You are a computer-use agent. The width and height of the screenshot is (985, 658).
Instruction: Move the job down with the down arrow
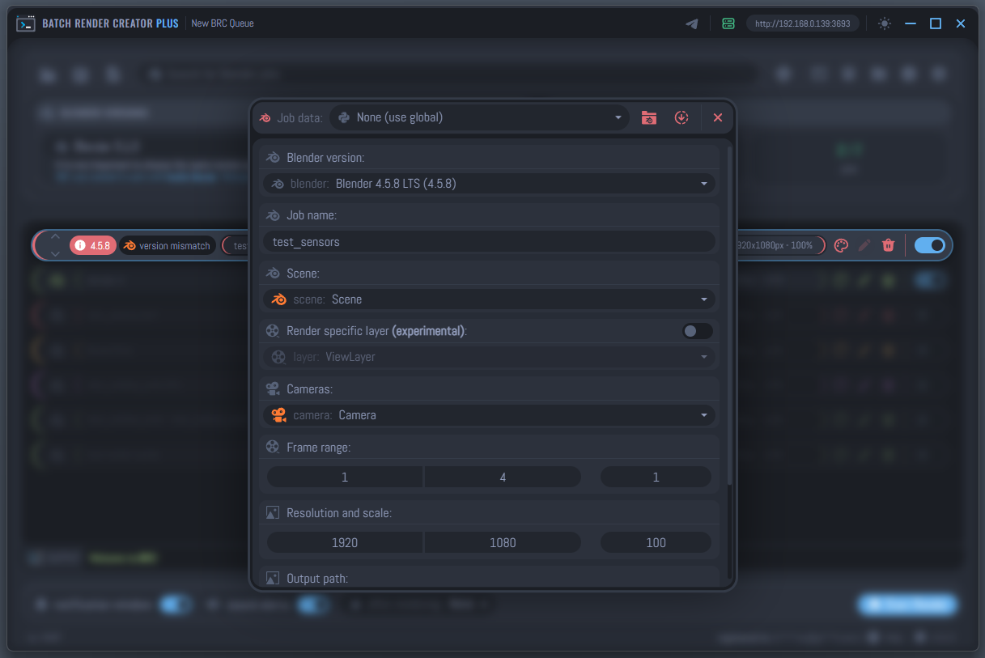click(x=55, y=253)
